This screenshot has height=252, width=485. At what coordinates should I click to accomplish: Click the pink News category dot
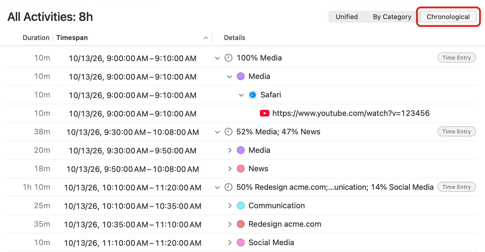coord(241,169)
